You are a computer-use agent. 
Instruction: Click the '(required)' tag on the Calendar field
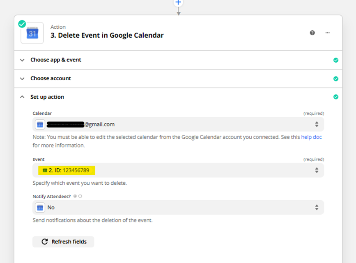(314, 113)
